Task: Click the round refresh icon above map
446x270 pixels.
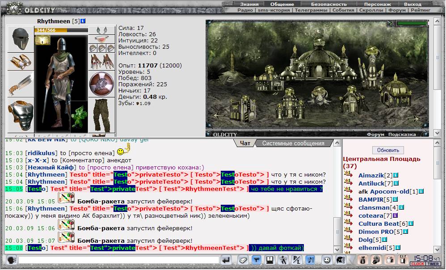Action: pyautogui.click(x=391, y=23)
